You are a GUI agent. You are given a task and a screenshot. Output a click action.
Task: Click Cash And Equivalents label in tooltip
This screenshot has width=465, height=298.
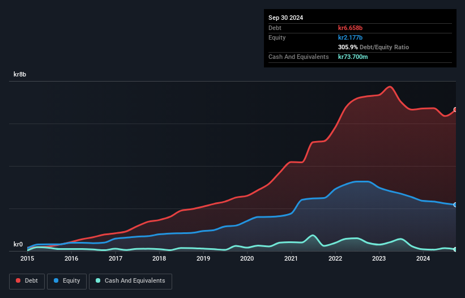[x=298, y=57]
